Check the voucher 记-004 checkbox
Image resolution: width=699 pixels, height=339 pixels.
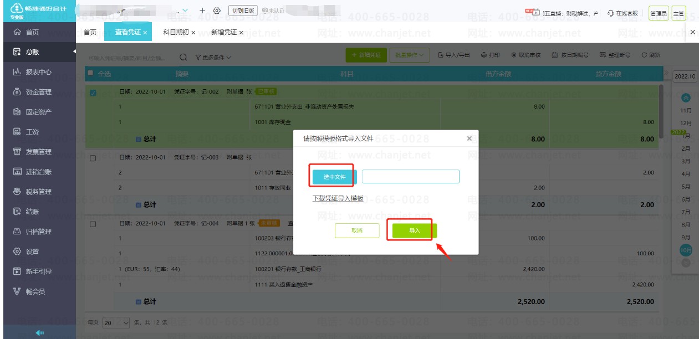click(x=93, y=224)
